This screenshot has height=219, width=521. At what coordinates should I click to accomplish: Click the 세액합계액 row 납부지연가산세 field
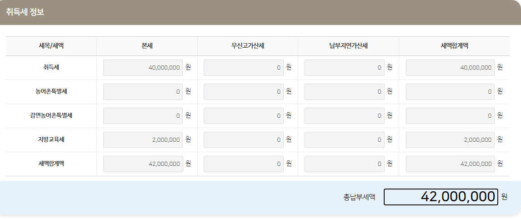(344, 164)
